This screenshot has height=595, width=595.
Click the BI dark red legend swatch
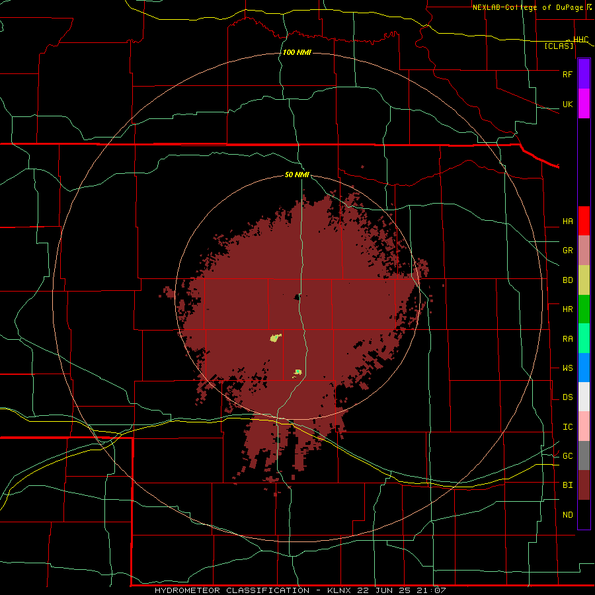point(584,485)
